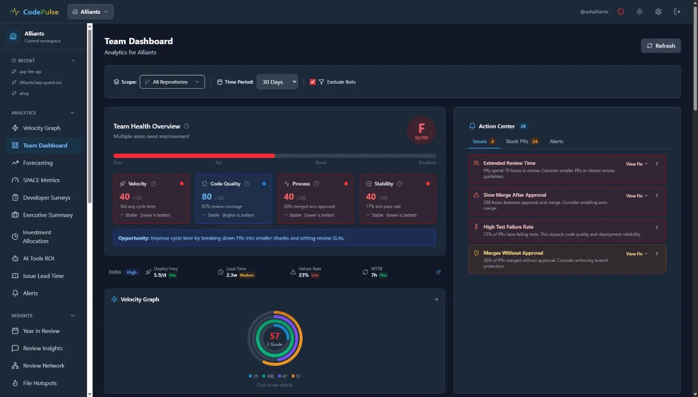Toggle the light theme sun icon
Image resolution: width=698 pixels, height=397 pixels.
pos(639,11)
